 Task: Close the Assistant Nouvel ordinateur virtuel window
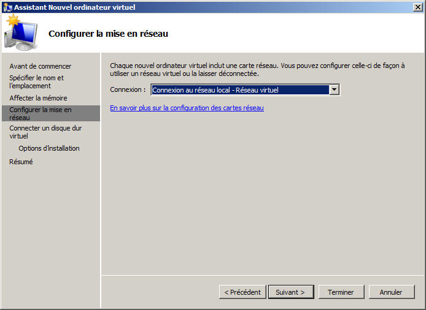click(417, 7)
